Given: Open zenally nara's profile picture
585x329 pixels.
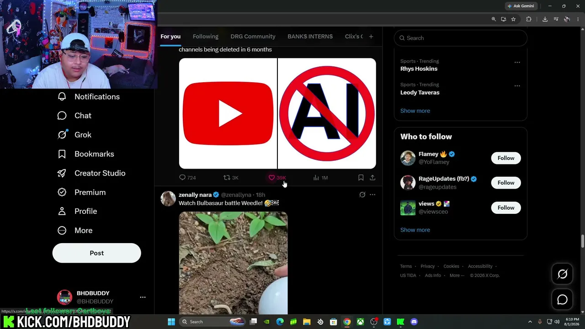Looking at the screenshot, I should tap(168, 199).
